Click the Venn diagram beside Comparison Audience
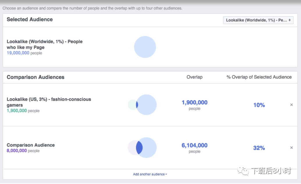301x184 pixels. [x=142, y=148]
